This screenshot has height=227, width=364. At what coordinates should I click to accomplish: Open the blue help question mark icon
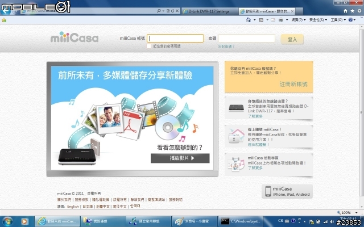point(350,20)
